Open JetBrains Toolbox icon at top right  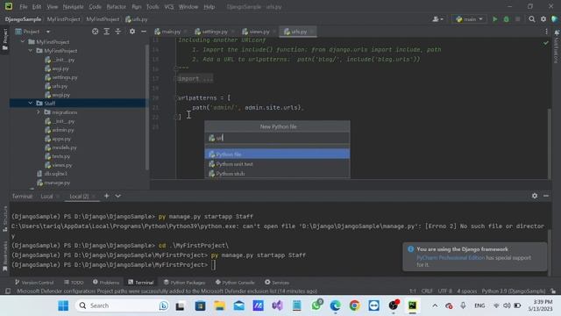(x=555, y=19)
